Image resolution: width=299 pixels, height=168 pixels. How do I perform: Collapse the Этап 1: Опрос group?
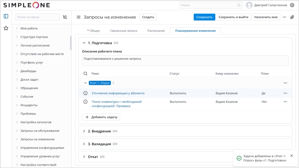86,83
